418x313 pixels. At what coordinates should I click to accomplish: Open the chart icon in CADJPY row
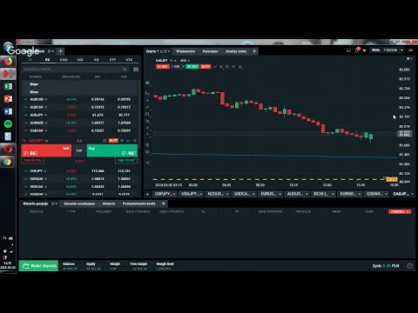coord(128,141)
